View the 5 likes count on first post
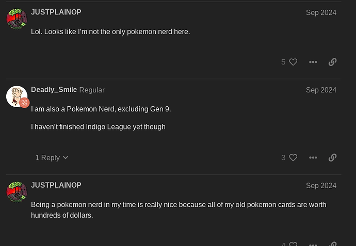This screenshot has height=246, width=356. coord(283,62)
